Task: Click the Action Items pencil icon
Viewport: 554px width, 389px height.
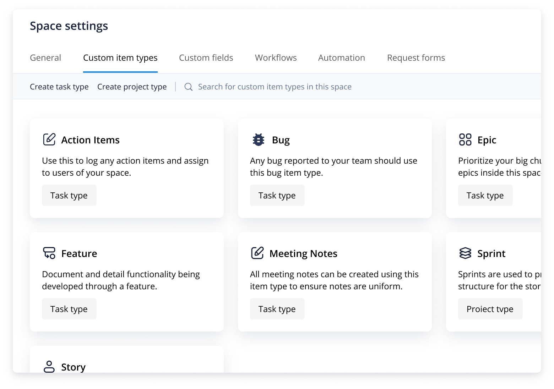Action: [49, 139]
